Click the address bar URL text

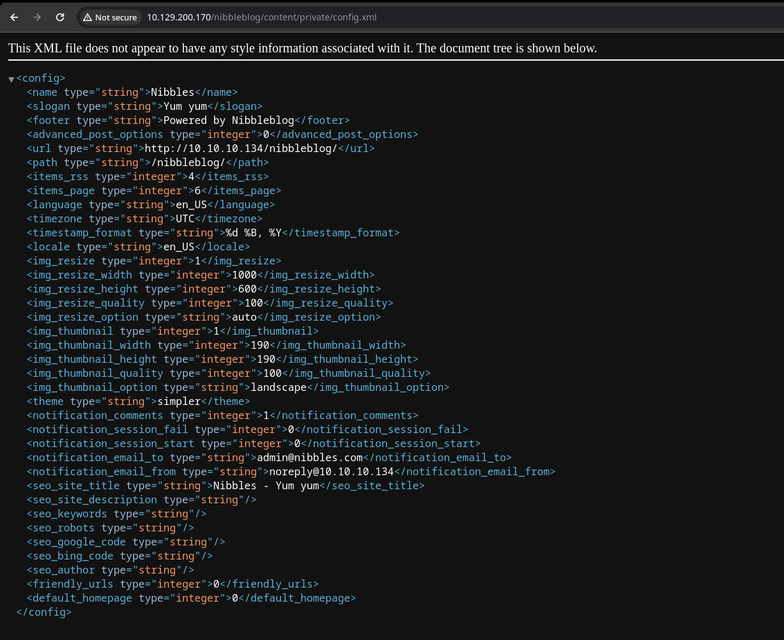coord(261,17)
